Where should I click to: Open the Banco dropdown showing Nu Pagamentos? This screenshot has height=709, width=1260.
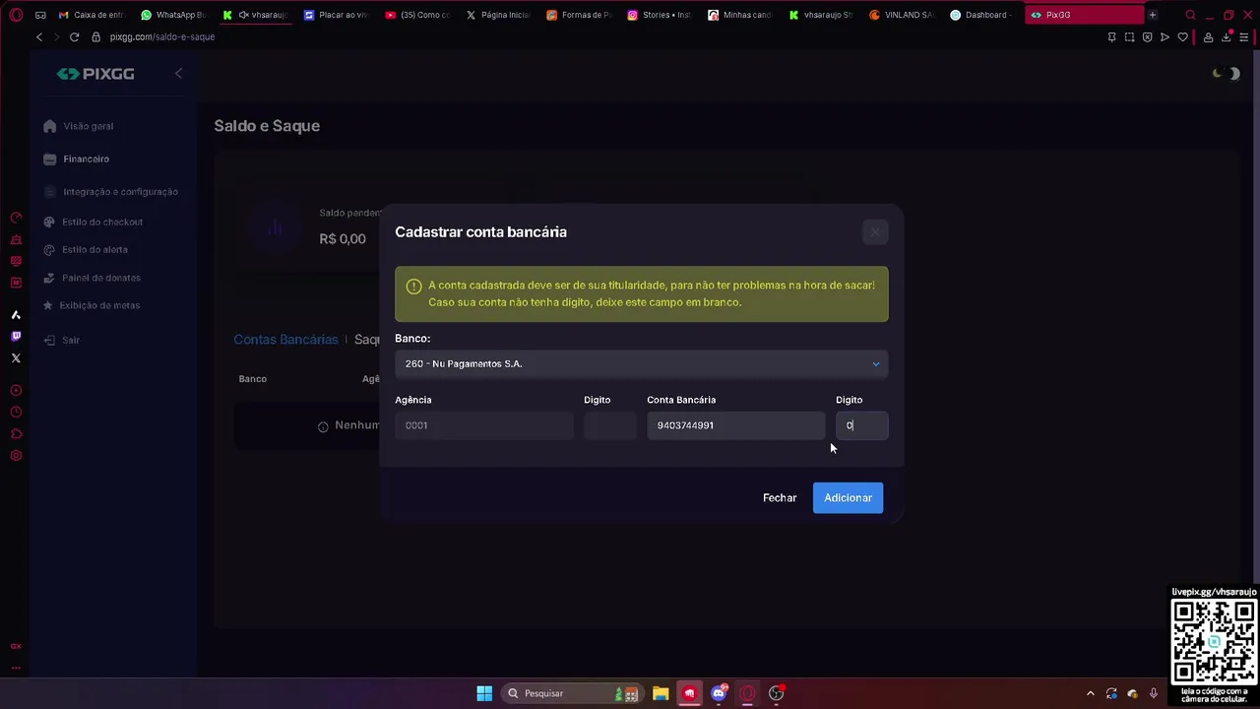pos(641,363)
